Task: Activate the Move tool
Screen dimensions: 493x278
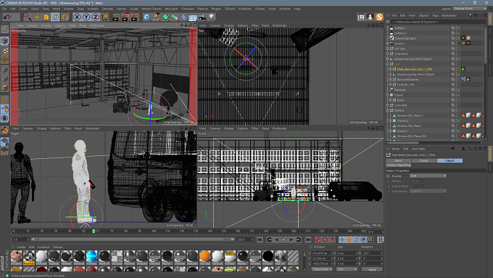Action: (37, 17)
